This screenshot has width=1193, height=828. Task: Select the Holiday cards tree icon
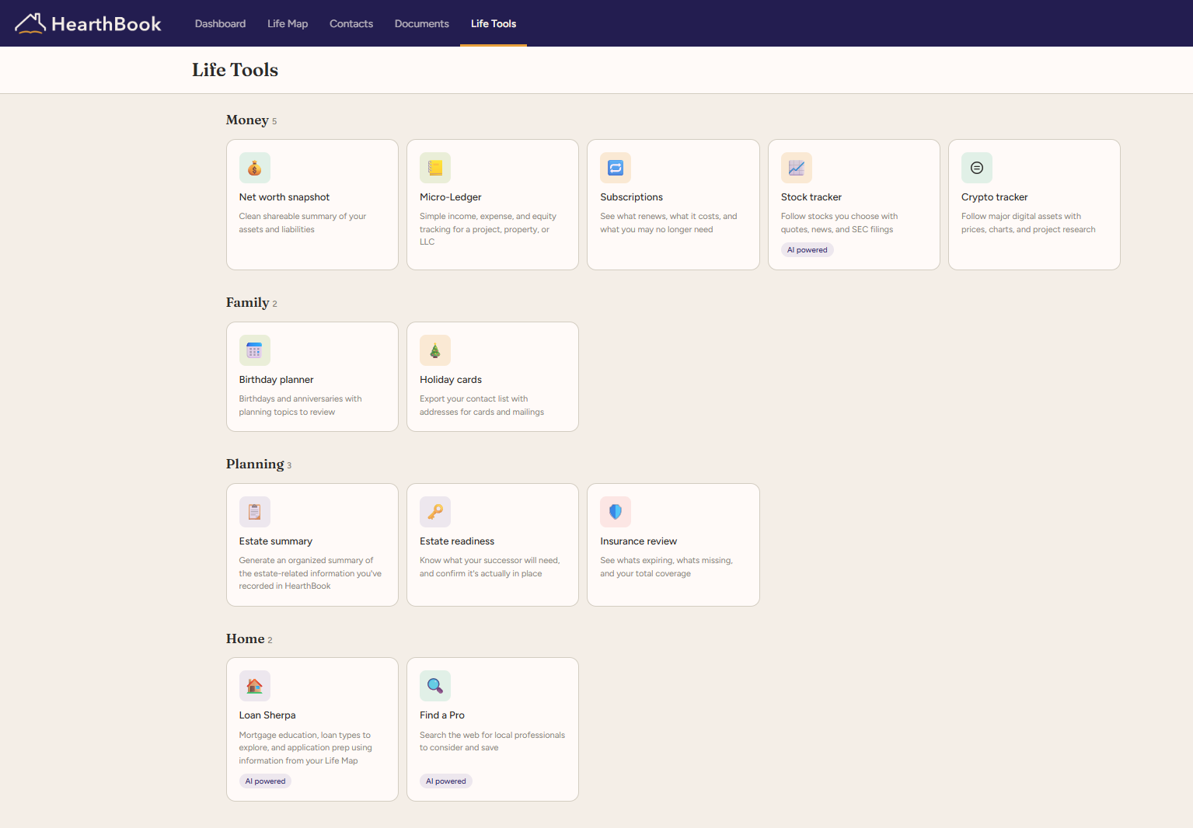(x=435, y=350)
